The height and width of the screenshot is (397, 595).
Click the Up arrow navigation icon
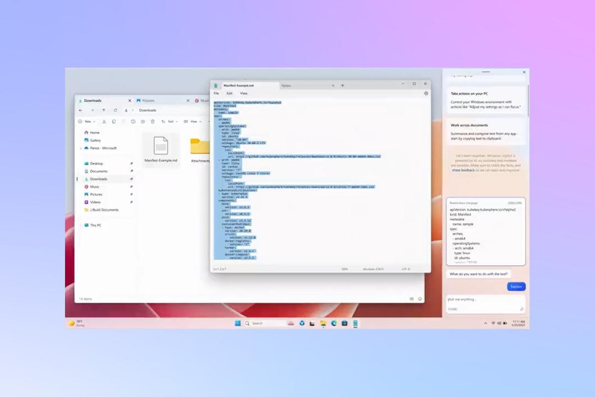(104, 110)
